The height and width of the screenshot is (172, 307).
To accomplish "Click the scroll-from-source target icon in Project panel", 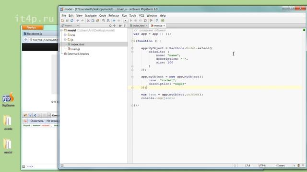I will point(110,25).
